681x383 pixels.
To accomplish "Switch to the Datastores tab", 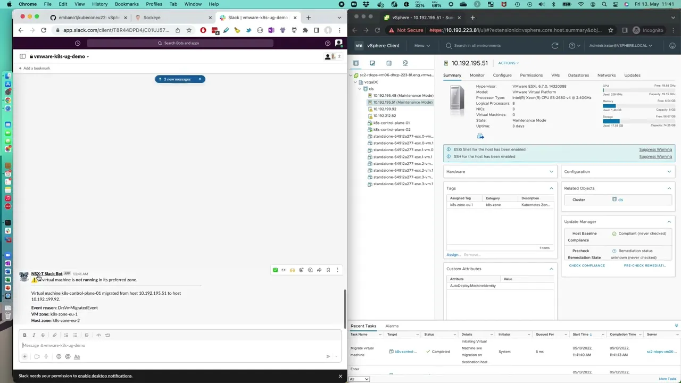I will click(578, 76).
